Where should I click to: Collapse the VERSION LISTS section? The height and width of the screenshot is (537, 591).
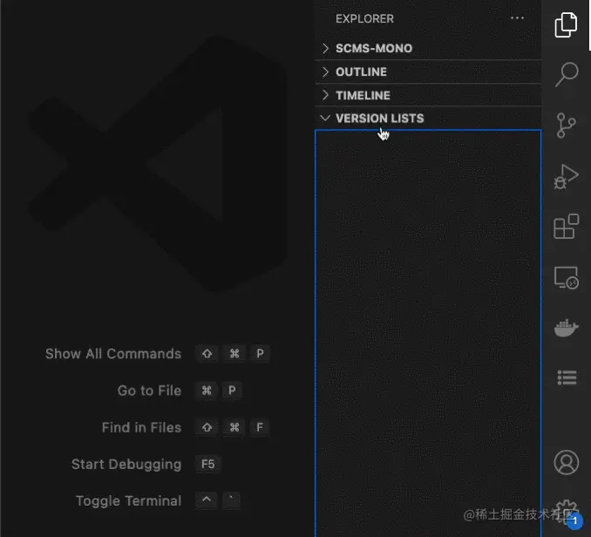428,119
